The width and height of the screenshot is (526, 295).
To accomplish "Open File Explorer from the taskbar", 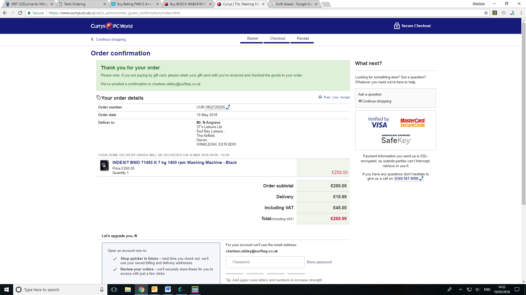I will [128, 290].
